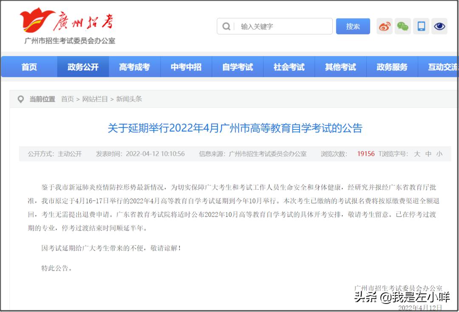Enable accessibility mode via the eye icon
This screenshot has width=459, height=312.
coord(439,26)
